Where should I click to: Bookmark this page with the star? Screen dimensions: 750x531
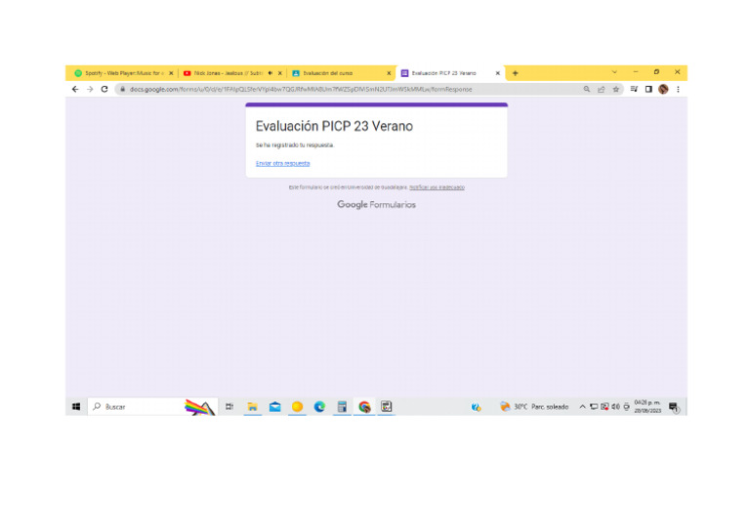click(616, 90)
